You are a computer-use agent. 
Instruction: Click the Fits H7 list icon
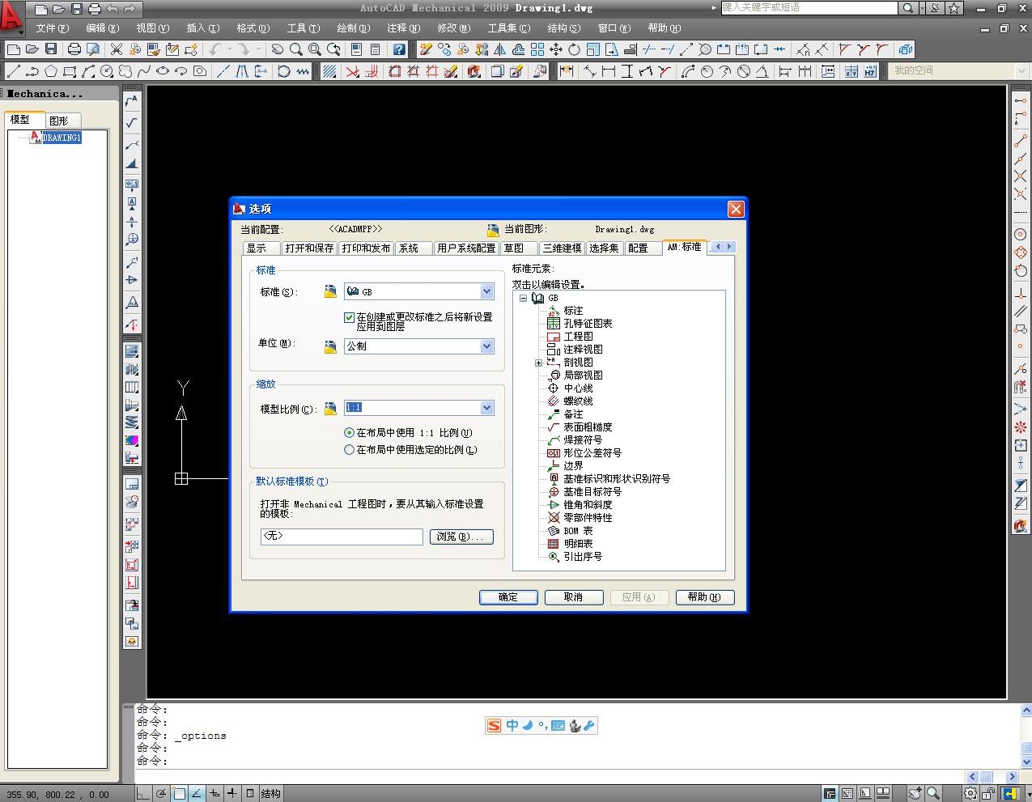point(870,71)
